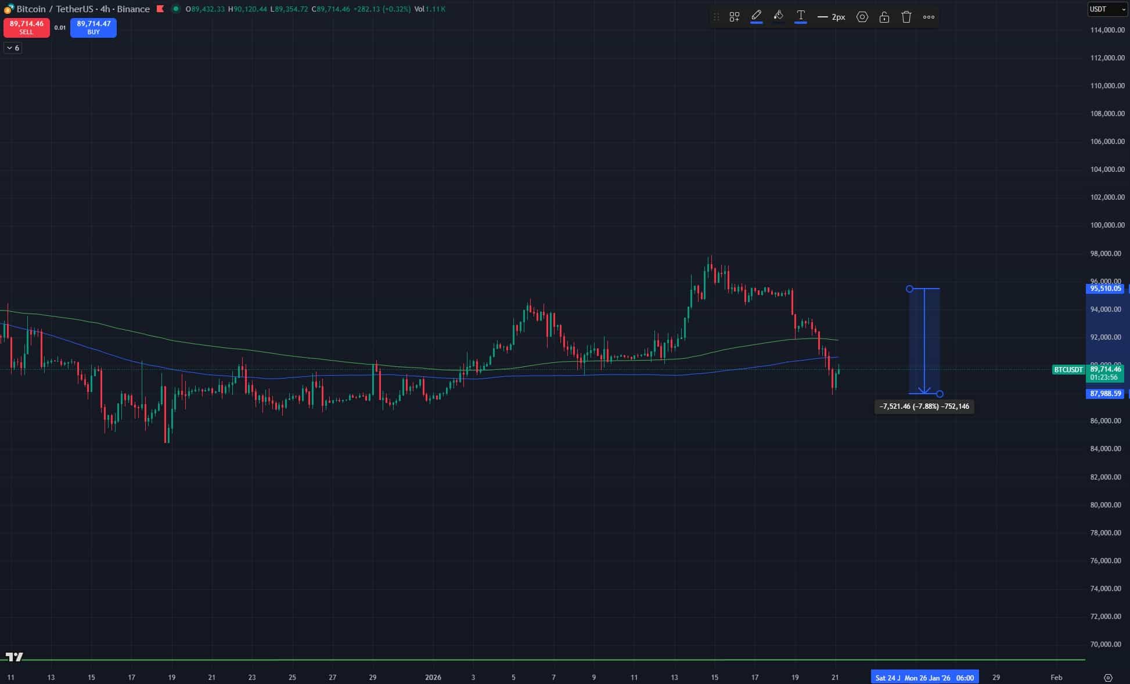Click the TradingView logo at bottom left
The image size is (1130, 684).
15,657
